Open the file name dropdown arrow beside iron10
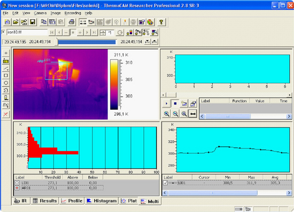The image size is (294, 212). 3,32
